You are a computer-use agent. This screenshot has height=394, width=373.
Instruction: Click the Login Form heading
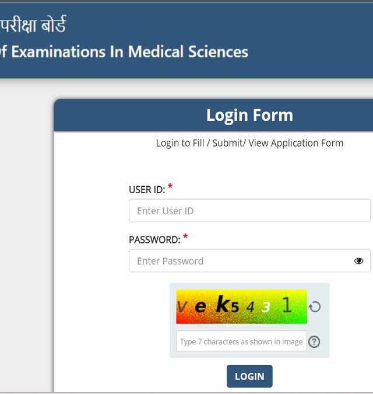(249, 115)
